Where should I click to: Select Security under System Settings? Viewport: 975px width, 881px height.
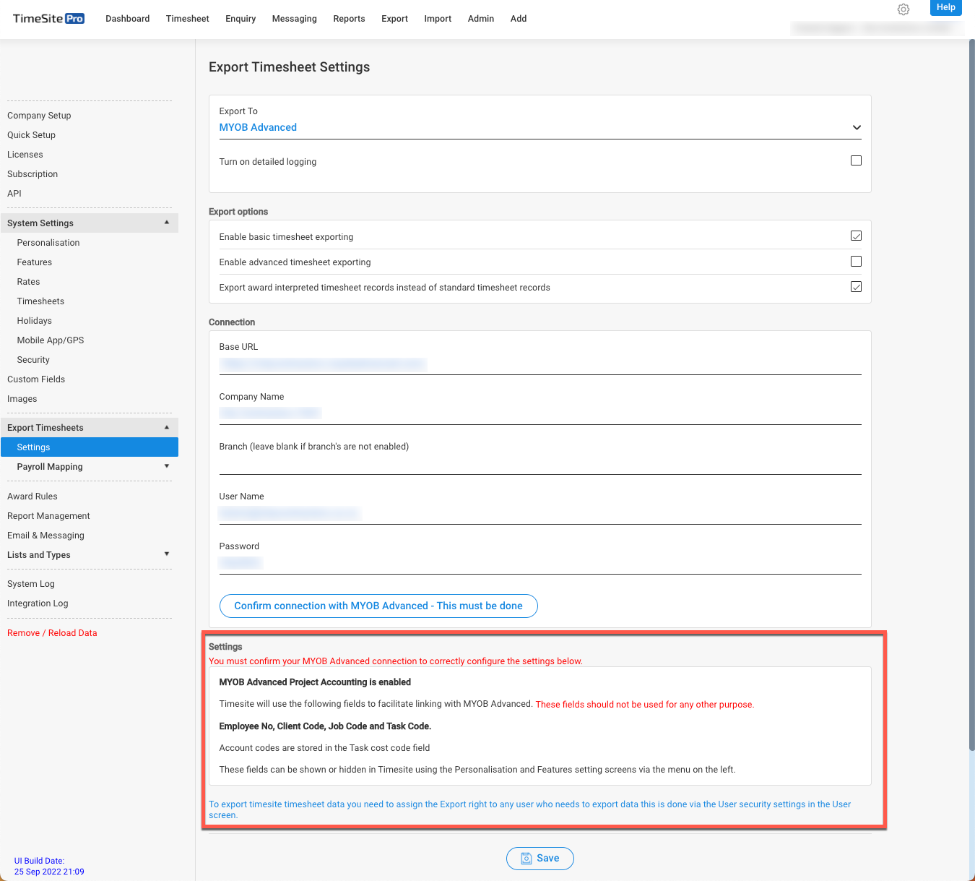click(33, 360)
